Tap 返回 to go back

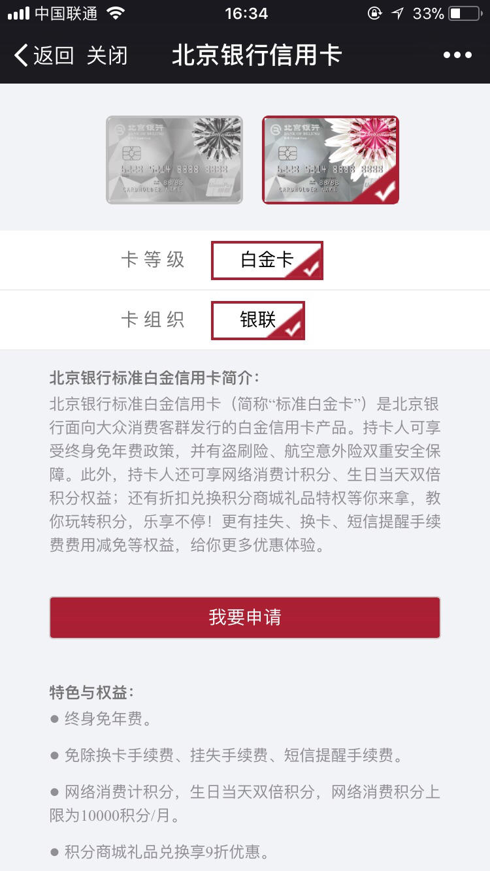pos(53,55)
